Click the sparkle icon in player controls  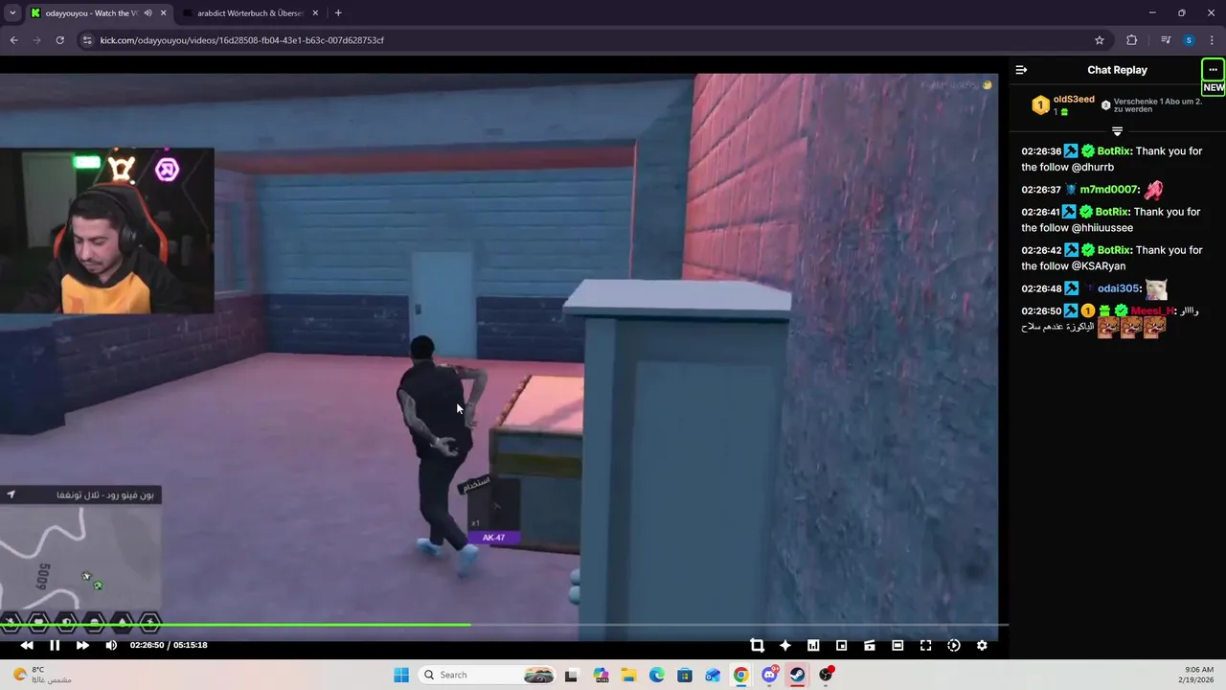[x=785, y=646]
